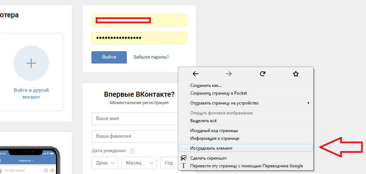Viewport: 366px width, 174px height.
Task: Click the password input field
Action: tap(139, 38)
